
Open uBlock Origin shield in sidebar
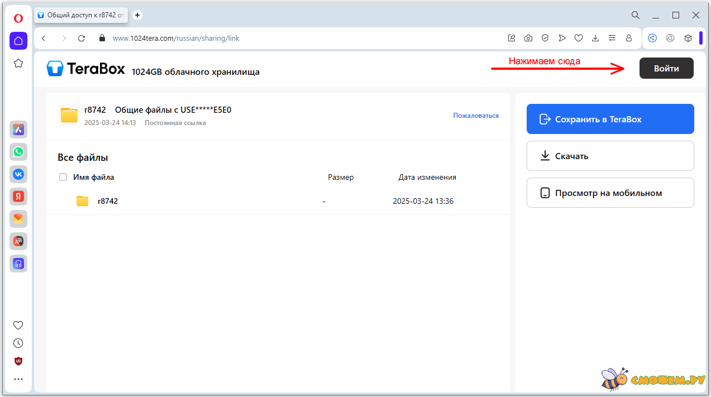pyautogui.click(x=18, y=361)
